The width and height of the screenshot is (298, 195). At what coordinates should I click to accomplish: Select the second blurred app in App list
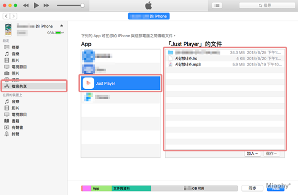pos(121,69)
